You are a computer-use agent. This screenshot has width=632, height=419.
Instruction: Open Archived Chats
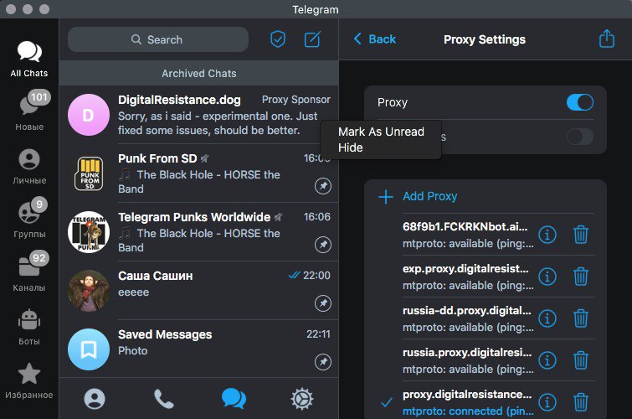click(199, 74)
